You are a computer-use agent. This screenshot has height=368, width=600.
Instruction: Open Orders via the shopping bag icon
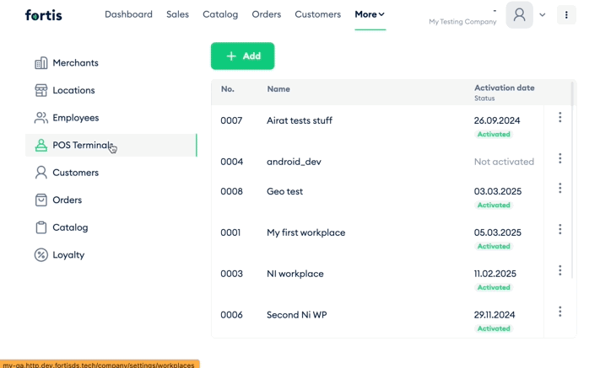coord(41,200)
